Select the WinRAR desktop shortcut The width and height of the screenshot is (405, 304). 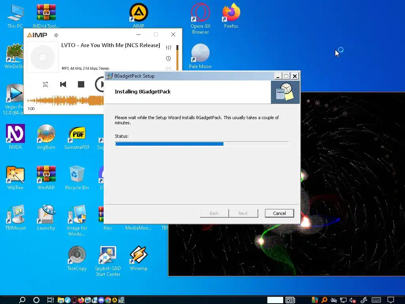point(46,178)
